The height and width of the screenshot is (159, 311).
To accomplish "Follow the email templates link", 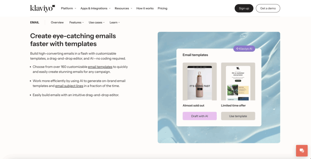I will pyautogui.click(x=100, y=67).
